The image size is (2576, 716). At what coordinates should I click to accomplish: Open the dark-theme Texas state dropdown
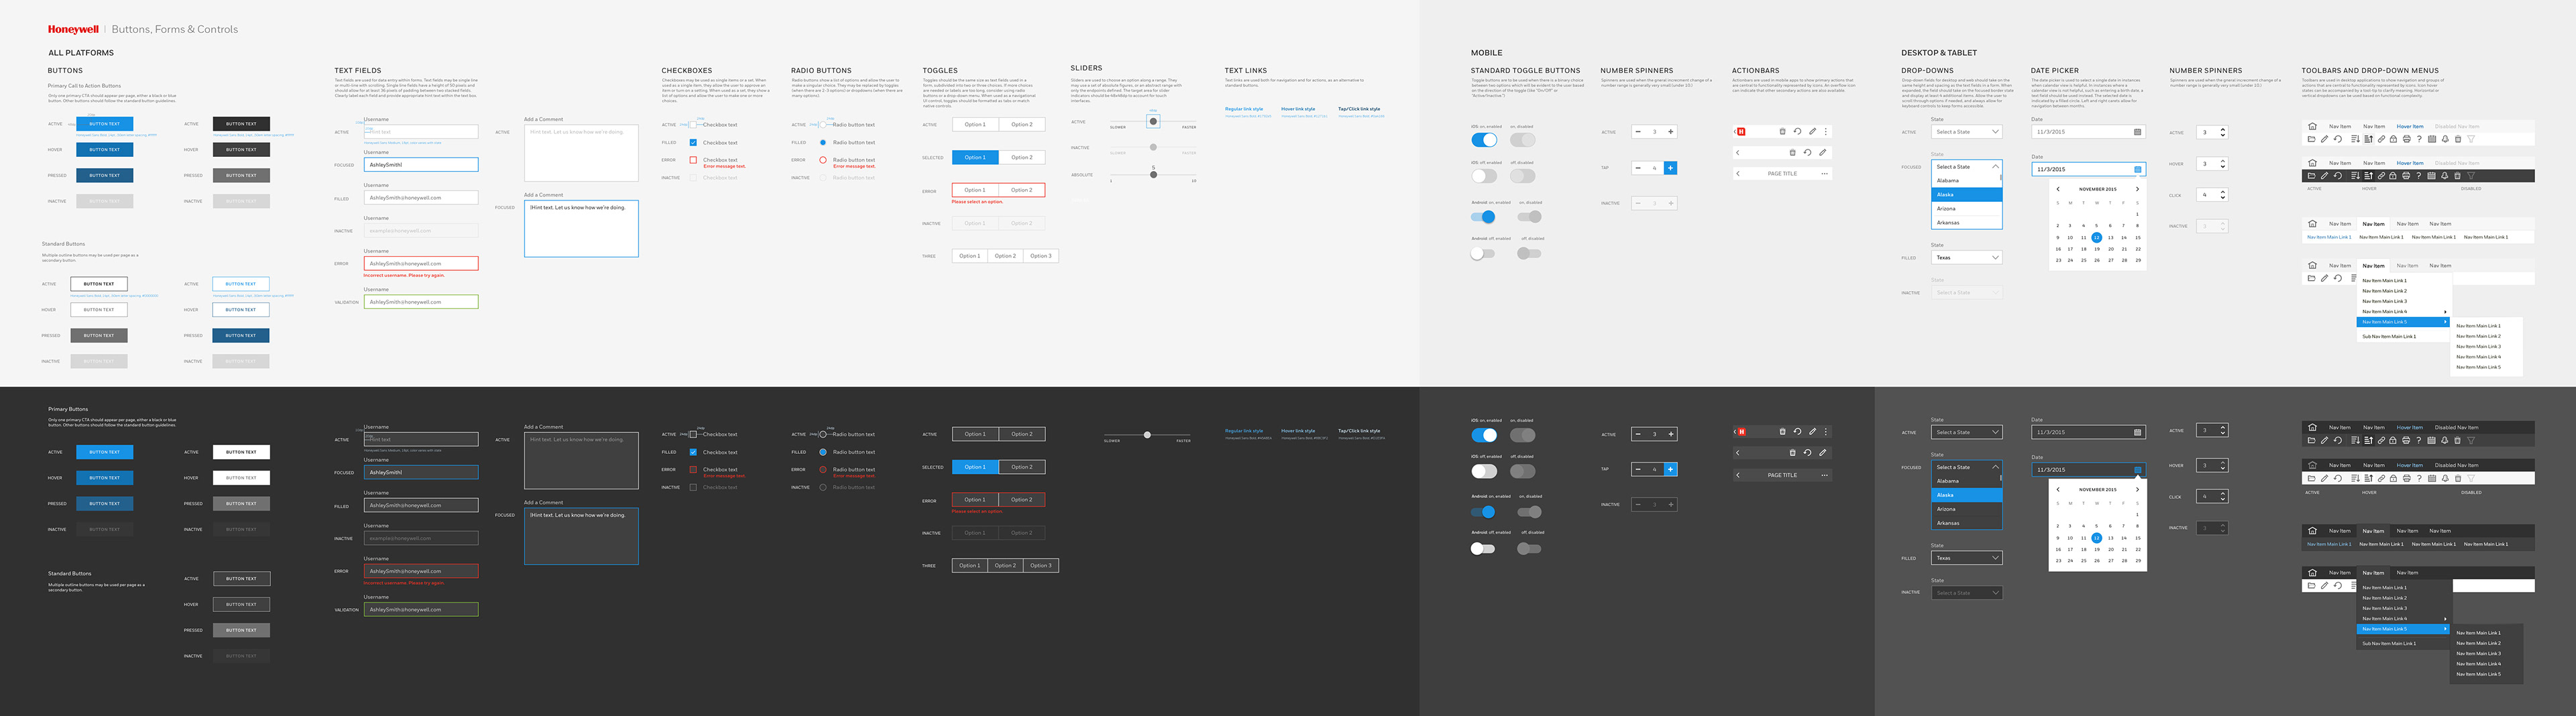tap(1967, 558)
